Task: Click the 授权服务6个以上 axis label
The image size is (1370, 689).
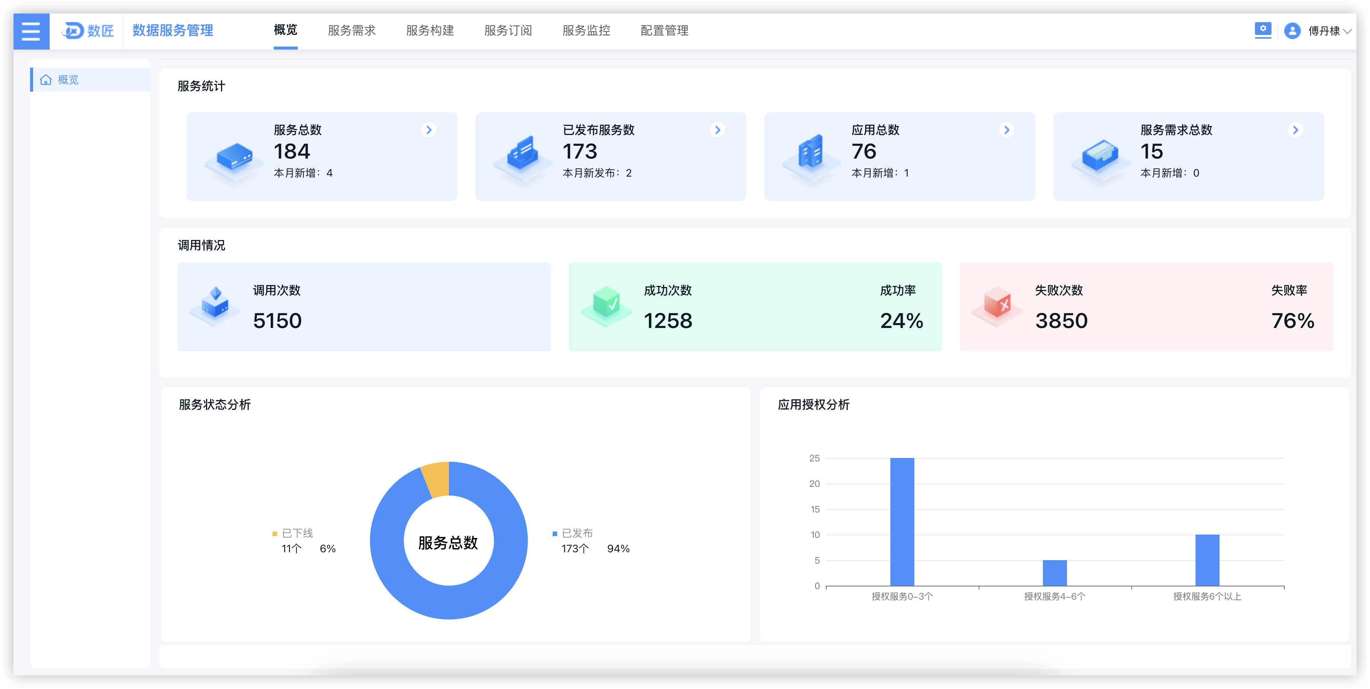Action: [1207, 597]
